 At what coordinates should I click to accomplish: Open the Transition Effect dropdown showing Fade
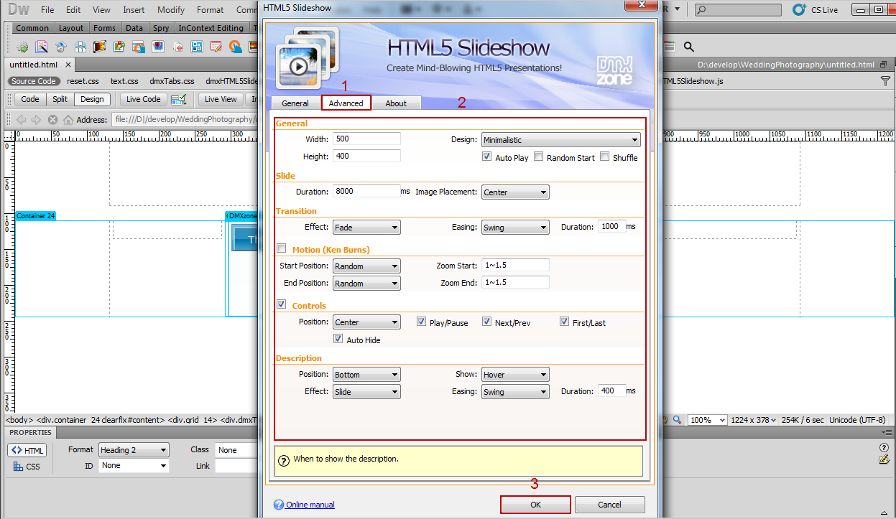tap(366, 228)
